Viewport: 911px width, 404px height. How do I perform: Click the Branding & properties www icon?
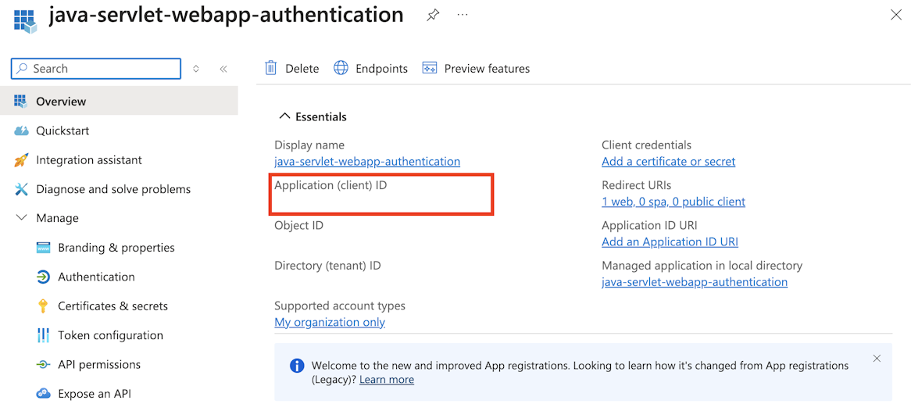coord(43,248)
